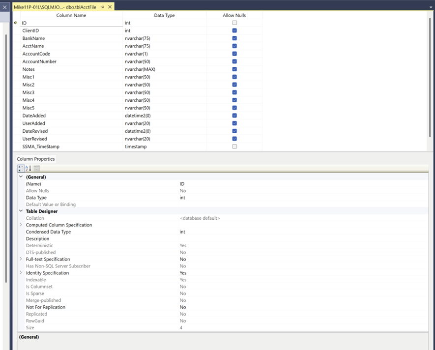Uncheck Allow Nulls for AccountCode
Viewport: 435px width, 350px height.
(234, 54)
